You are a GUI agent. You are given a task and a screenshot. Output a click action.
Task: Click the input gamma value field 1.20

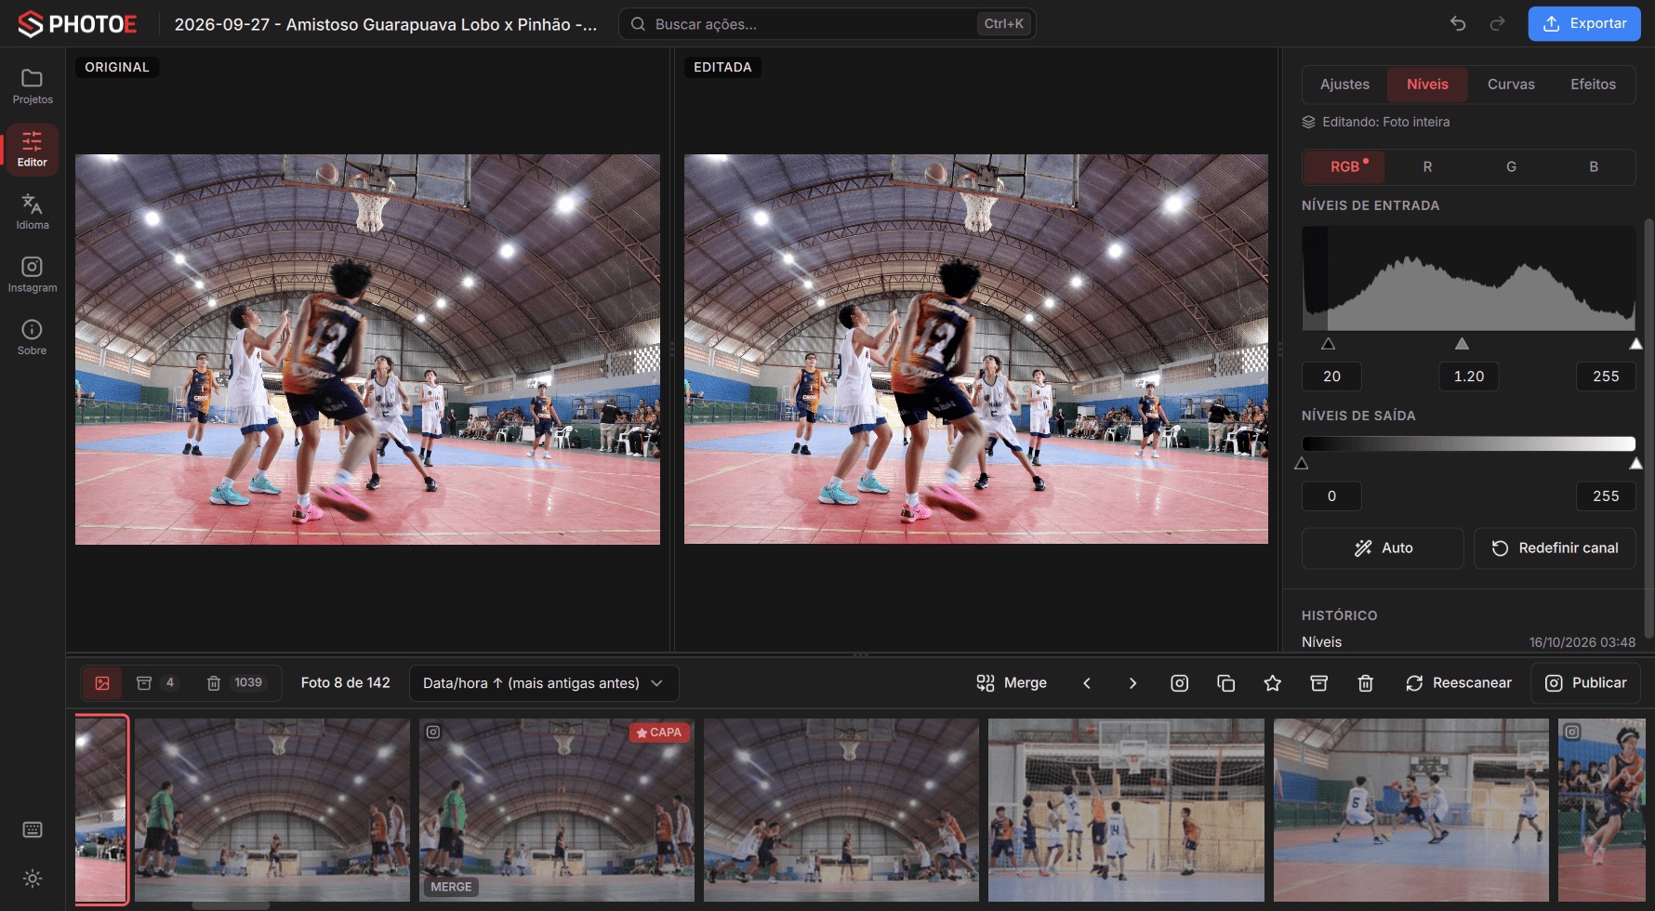click(1468, 376)
